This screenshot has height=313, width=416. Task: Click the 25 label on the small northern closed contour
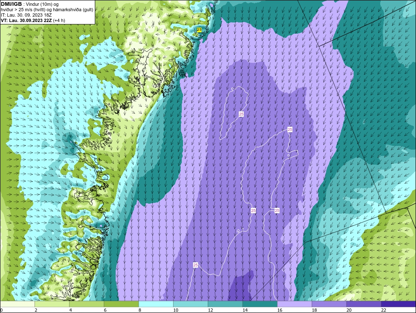(241, 114)
